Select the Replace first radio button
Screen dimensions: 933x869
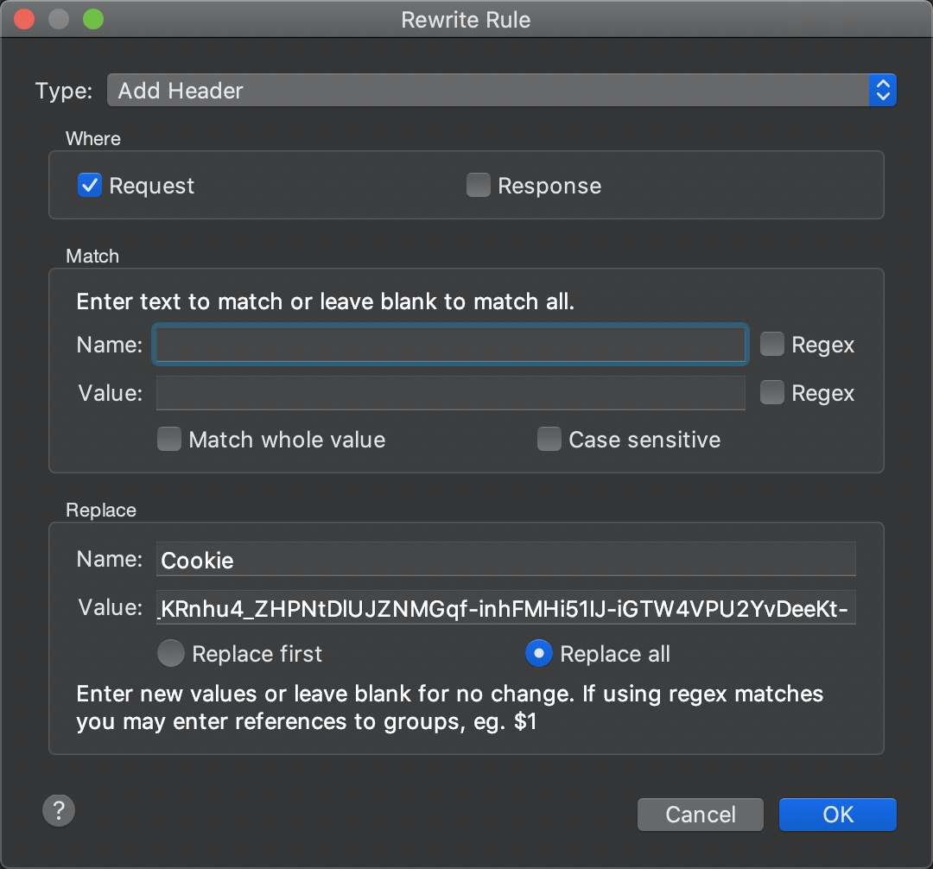tap(171, 653)
